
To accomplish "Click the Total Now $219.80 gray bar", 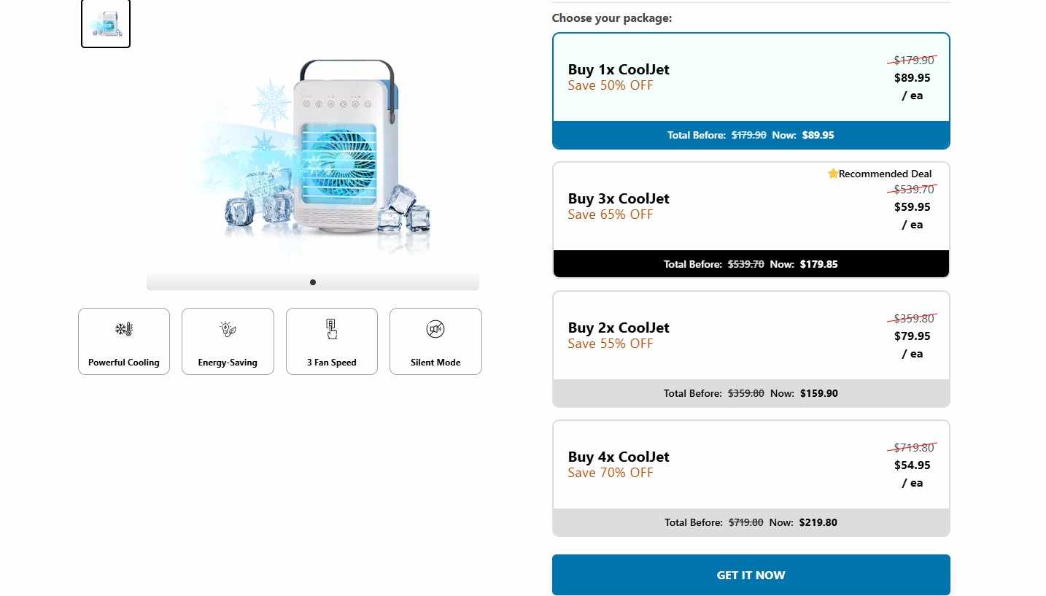I will pyautogui.click(x=751, y=522).
